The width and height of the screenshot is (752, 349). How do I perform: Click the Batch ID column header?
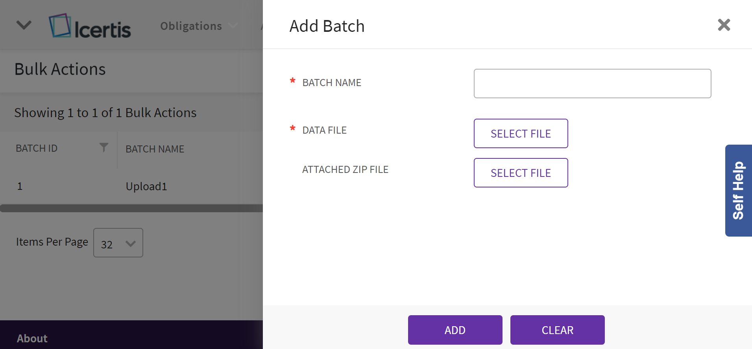(x=37, y=148)
